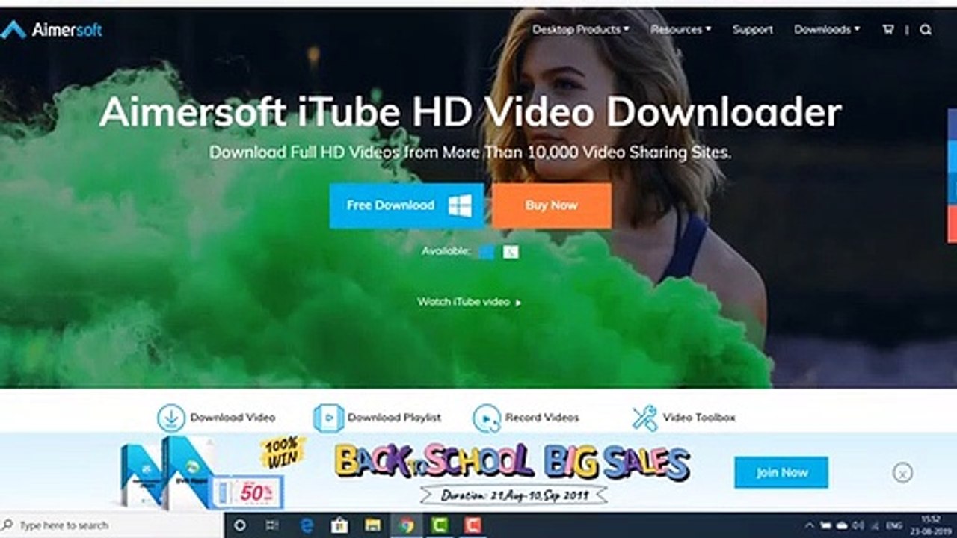Click the Aimersoft logo
This screenshot has height=538, width=957.
pyautogui.click(x=51, y=30)
